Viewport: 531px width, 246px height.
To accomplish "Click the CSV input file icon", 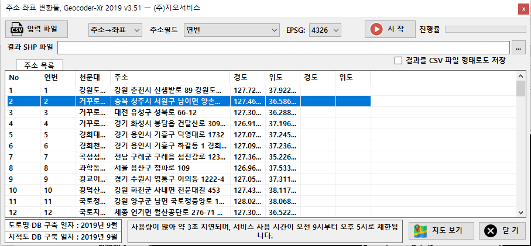I will click(x=17, y=29).
